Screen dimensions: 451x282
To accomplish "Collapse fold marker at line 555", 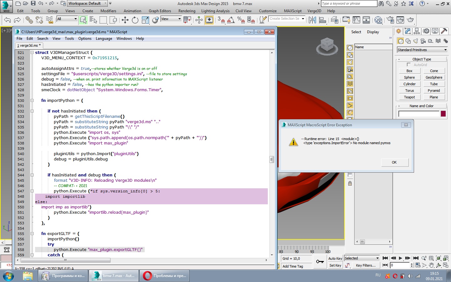I will click(32, 234).
